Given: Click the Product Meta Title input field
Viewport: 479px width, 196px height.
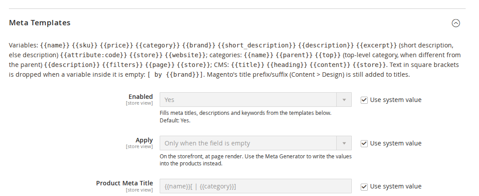Looking at the screenshot, I should pos(255,186).
